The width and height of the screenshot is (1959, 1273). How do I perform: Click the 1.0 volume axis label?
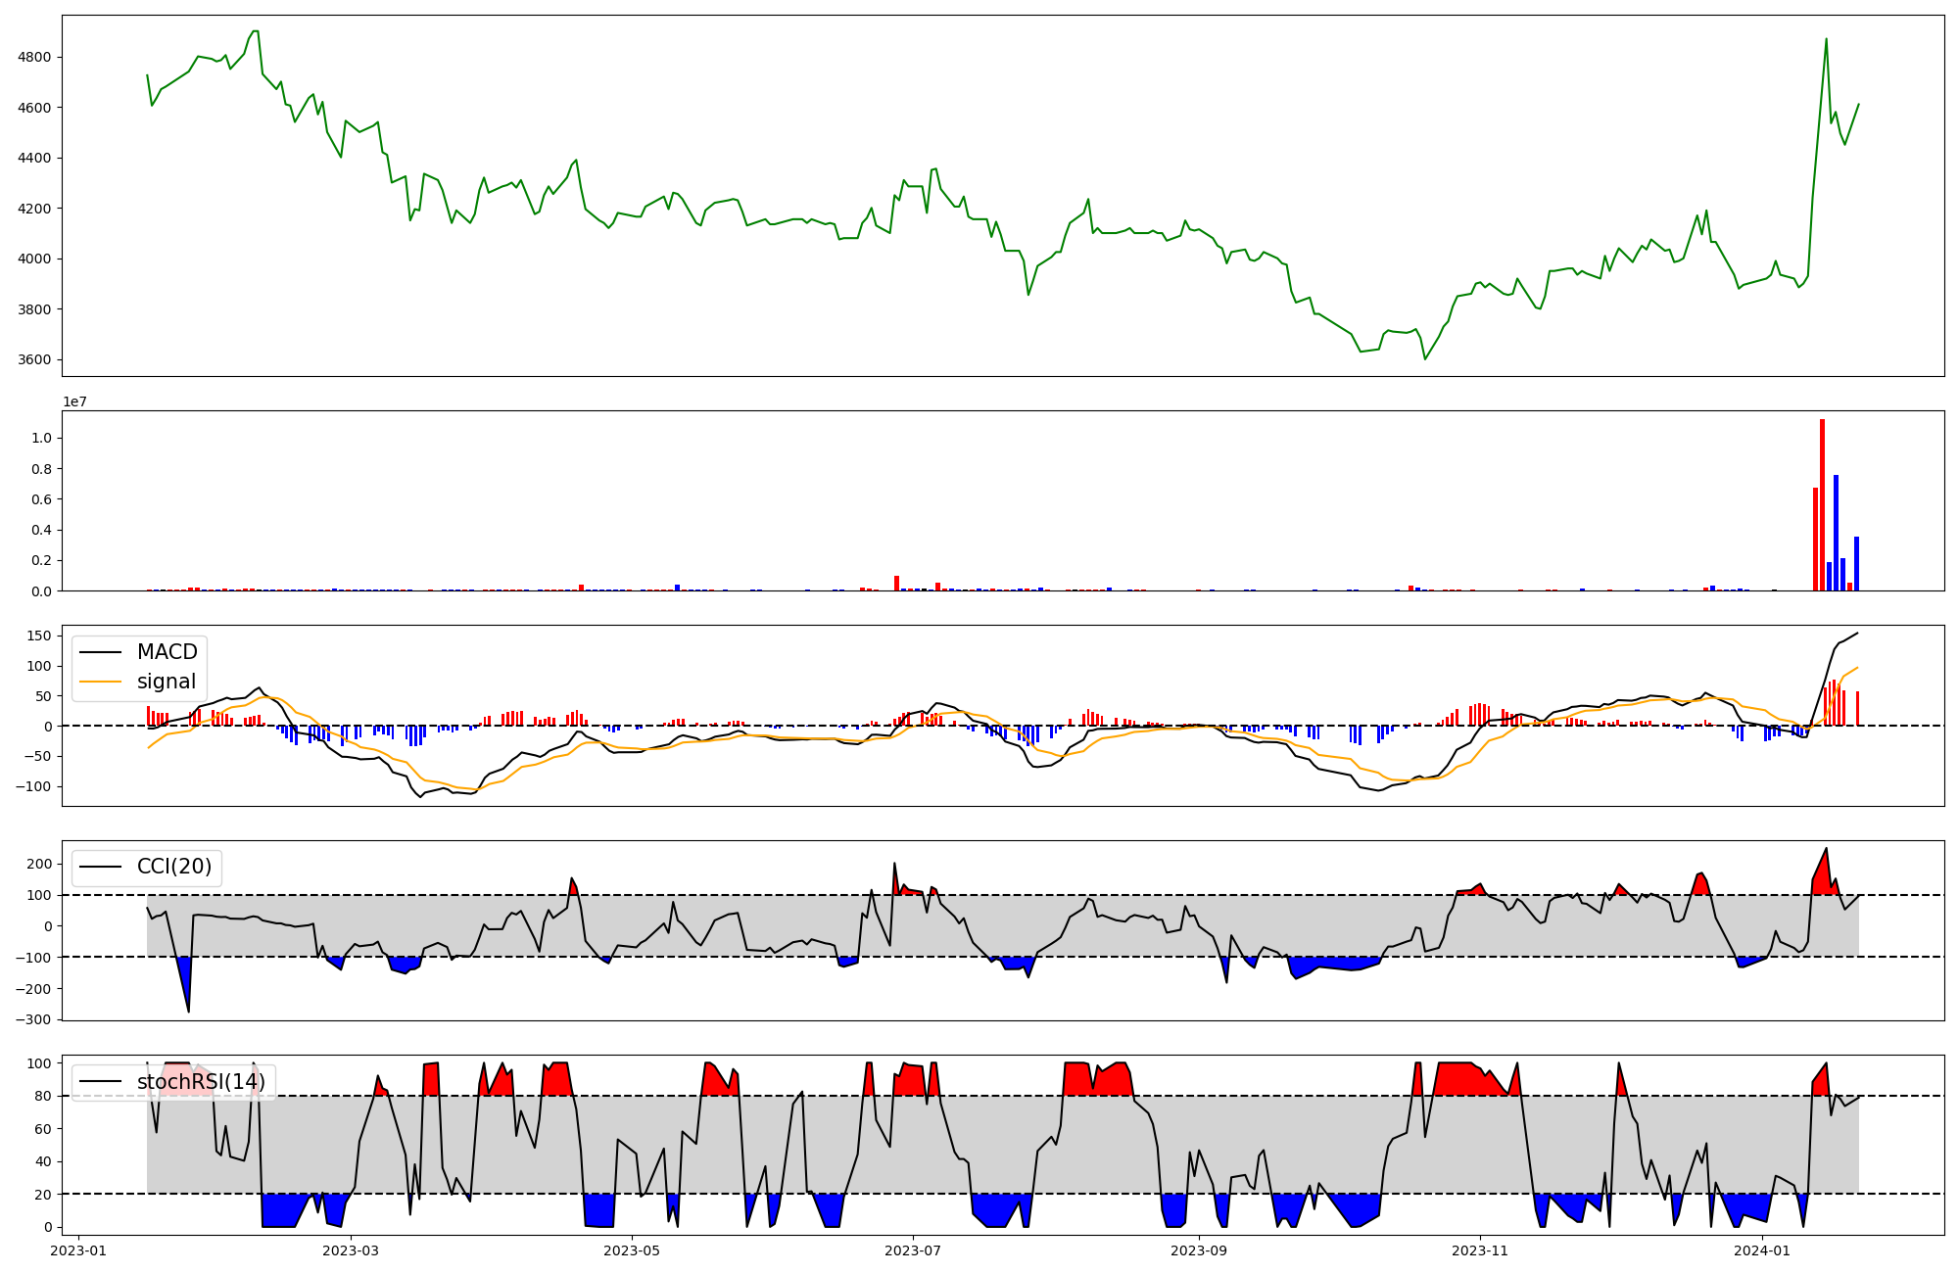(x=41, y=438)
